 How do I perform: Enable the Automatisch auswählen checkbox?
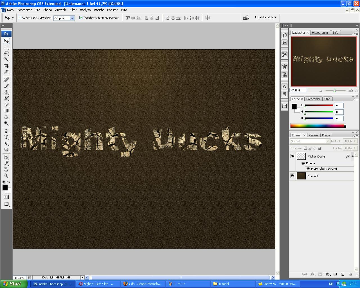click(x=20, y=17)
